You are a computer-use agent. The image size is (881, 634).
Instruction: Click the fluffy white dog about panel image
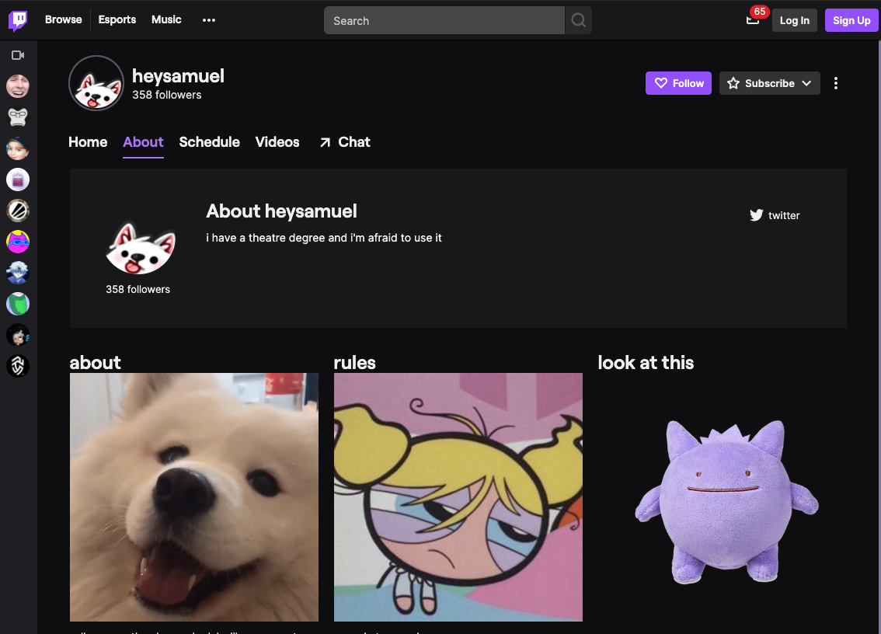(x=194, y=496)
